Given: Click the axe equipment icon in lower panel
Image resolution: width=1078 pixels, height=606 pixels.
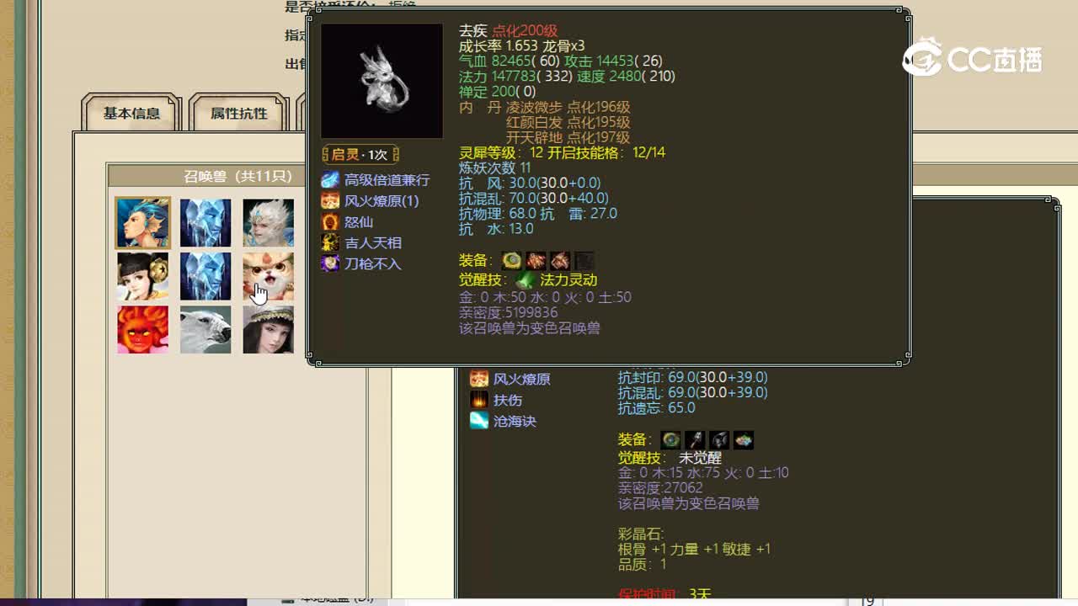Looking at the screenshot, I should (695, 440).
